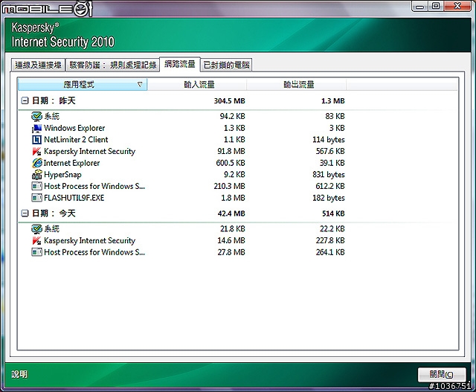Collapse the 日期：今天 group
476x392 pixels.
[25, 213]
